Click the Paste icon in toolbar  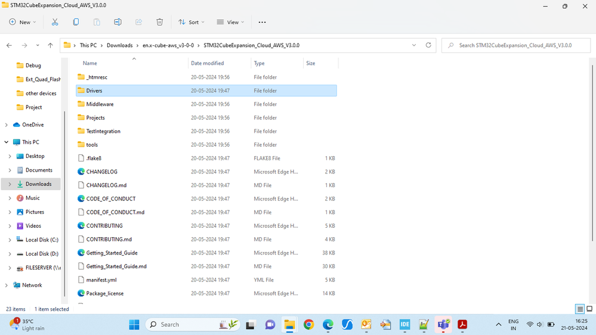pos(97,22)
